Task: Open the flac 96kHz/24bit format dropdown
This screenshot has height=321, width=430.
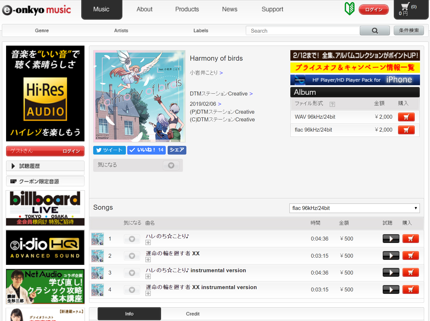Action: coord(355,208)
